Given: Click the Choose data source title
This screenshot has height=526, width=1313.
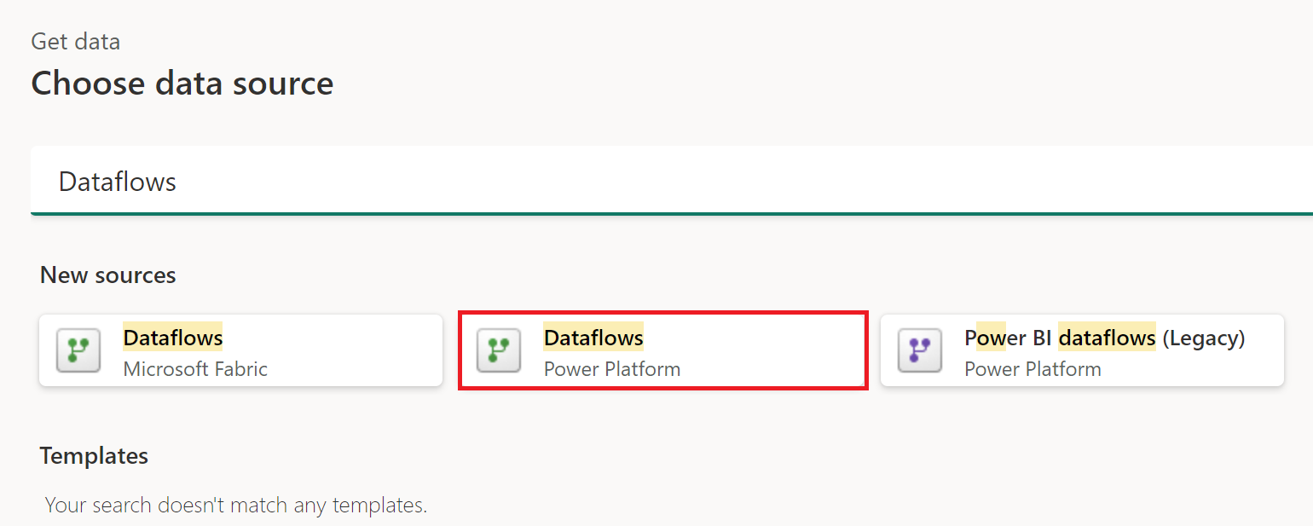Looking at the screenshot, I should click(x=182, y=83).
